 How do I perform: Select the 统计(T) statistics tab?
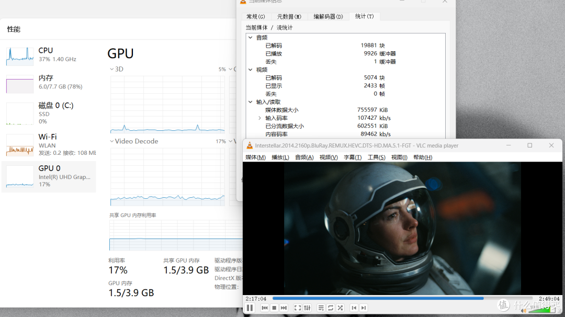pos(364,16)
